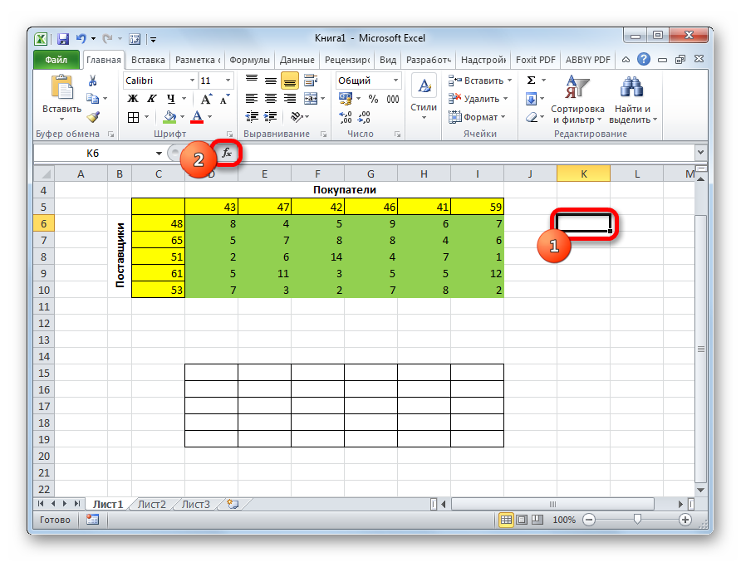Apply cell borders with the borders icon
This screenshot has height=562, width=741.
click(133, 117)
